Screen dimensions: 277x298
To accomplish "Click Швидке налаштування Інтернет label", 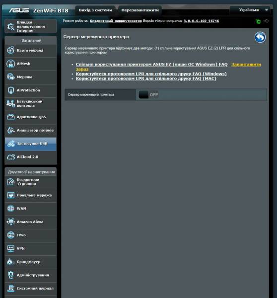I will click(31, 26).
